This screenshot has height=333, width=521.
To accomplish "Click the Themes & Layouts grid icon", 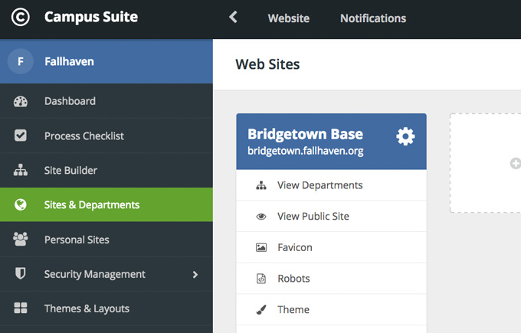I will [20, 308].
